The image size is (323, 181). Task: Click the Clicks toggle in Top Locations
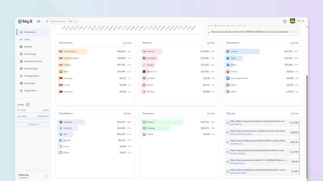click(127, 43)
